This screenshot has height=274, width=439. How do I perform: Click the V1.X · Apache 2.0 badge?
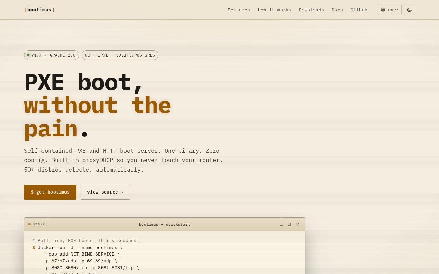pos(51,55)
